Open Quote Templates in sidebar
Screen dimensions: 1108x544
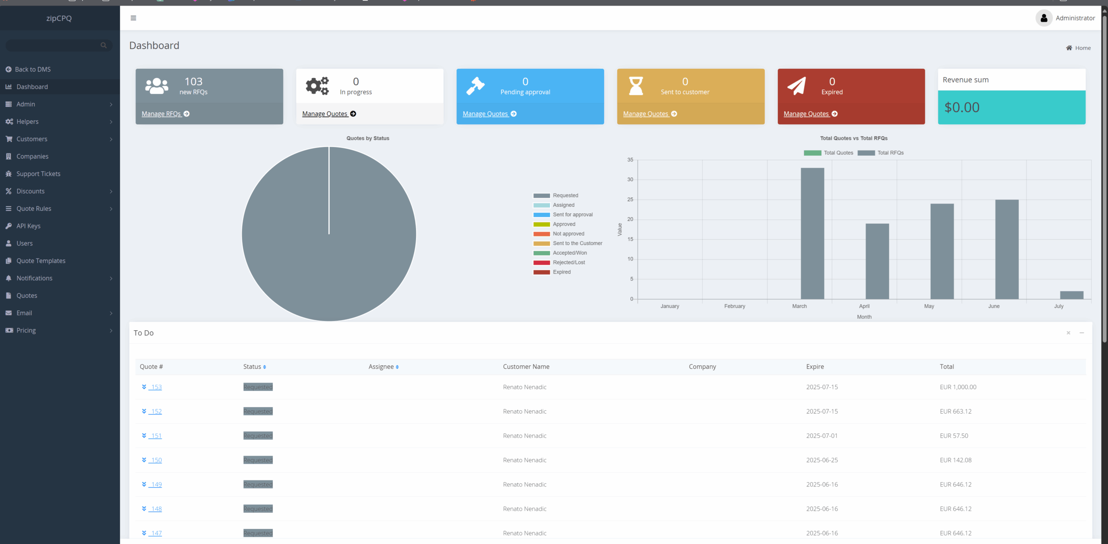point(41,261)
